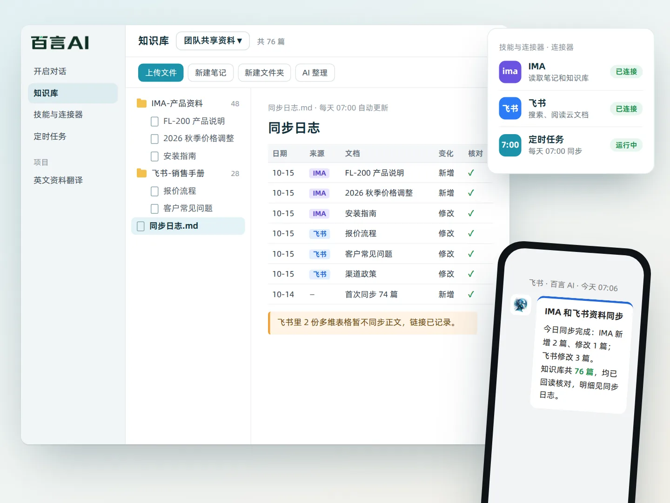This screenshot has width=670, height=503.
Task: Click the 变化 column header
Action: (446, 154)
